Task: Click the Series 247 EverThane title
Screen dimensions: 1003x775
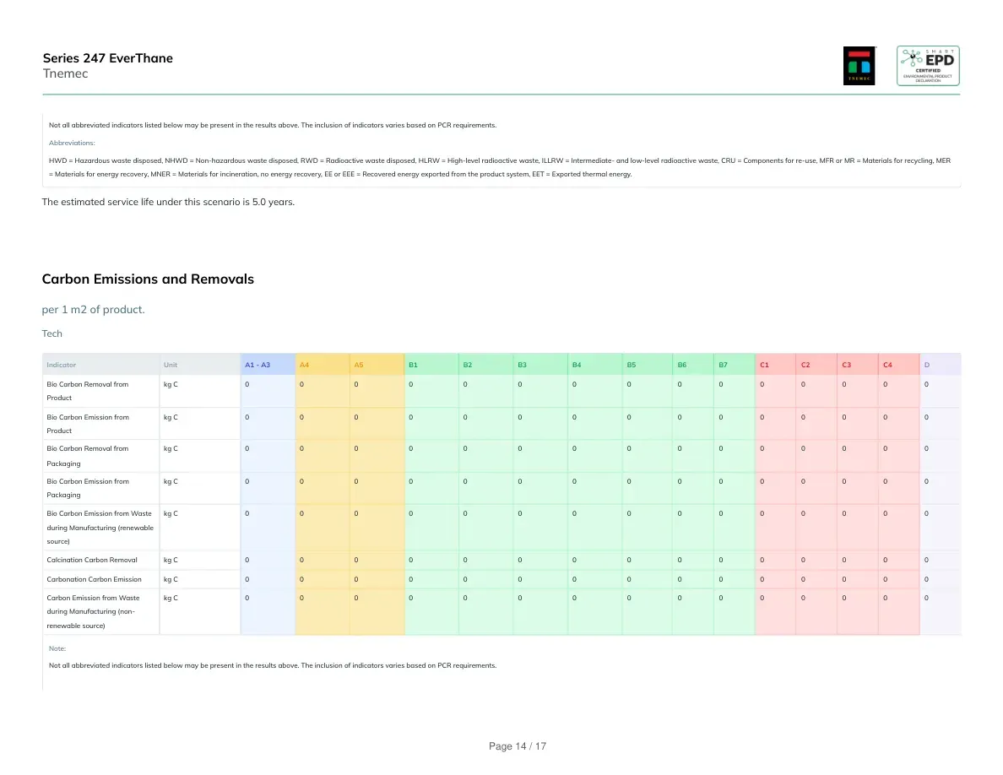Action: tap(107, 58)
